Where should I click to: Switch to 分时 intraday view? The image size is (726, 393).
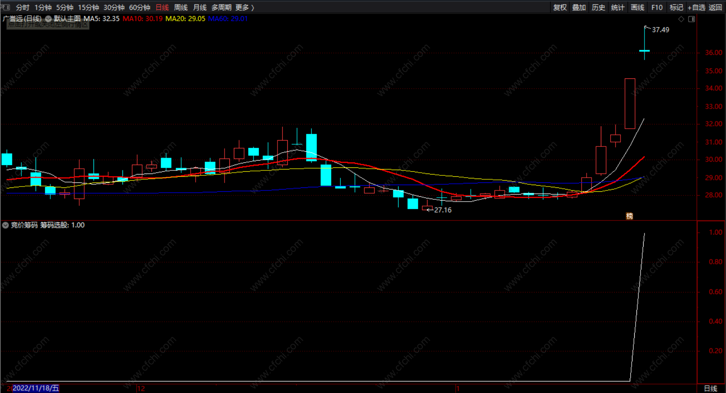[22, 8]
